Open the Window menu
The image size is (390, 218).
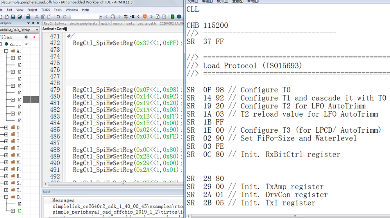(72, 10)
